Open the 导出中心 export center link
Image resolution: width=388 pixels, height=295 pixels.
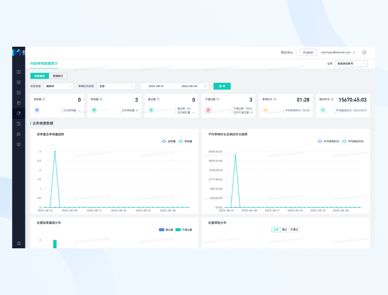287,52
